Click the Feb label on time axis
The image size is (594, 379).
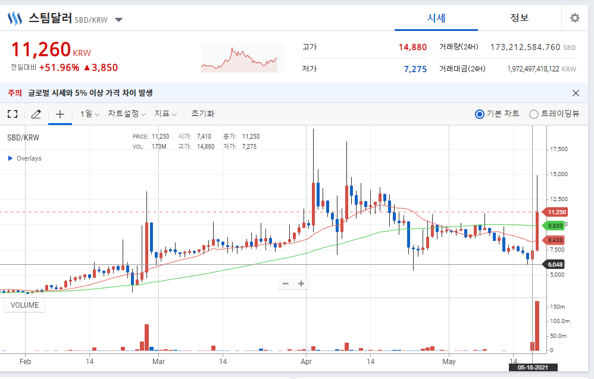[x=25, y=362]
